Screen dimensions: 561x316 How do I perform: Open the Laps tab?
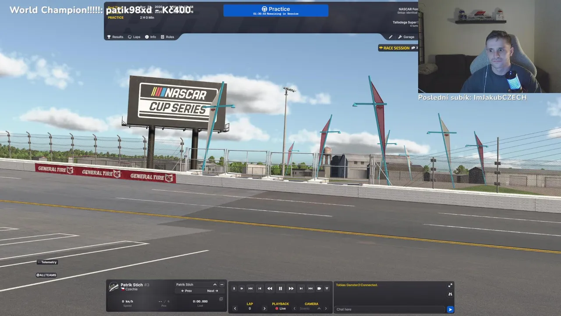click(x=134, y=37)
